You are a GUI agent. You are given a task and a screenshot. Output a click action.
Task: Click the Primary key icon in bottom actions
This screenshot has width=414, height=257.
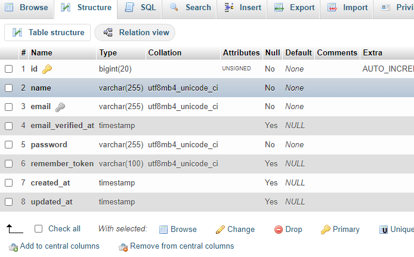click(x=325, y=230)
